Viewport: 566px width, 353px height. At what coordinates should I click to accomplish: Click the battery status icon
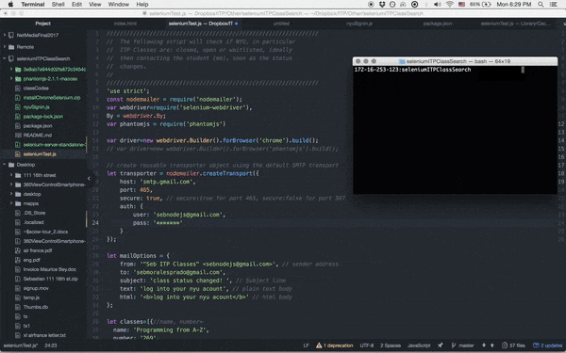point(486,5)
